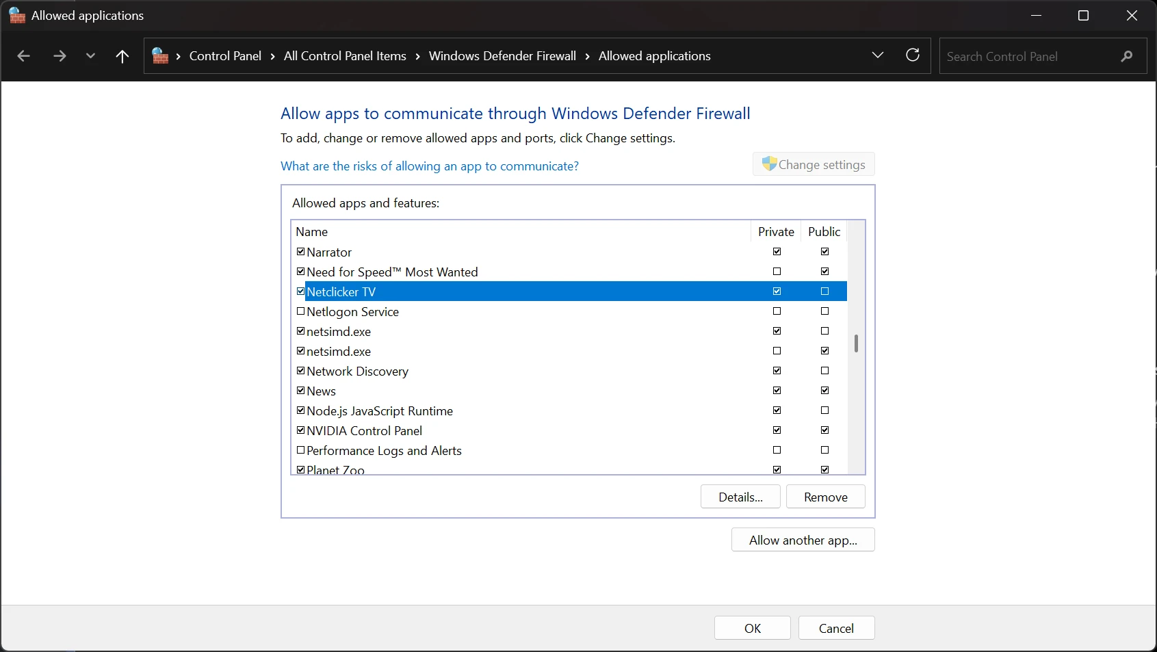1157x652 pixels.
Task: Click the firewall icon in address bar
Action: (160, 56)
